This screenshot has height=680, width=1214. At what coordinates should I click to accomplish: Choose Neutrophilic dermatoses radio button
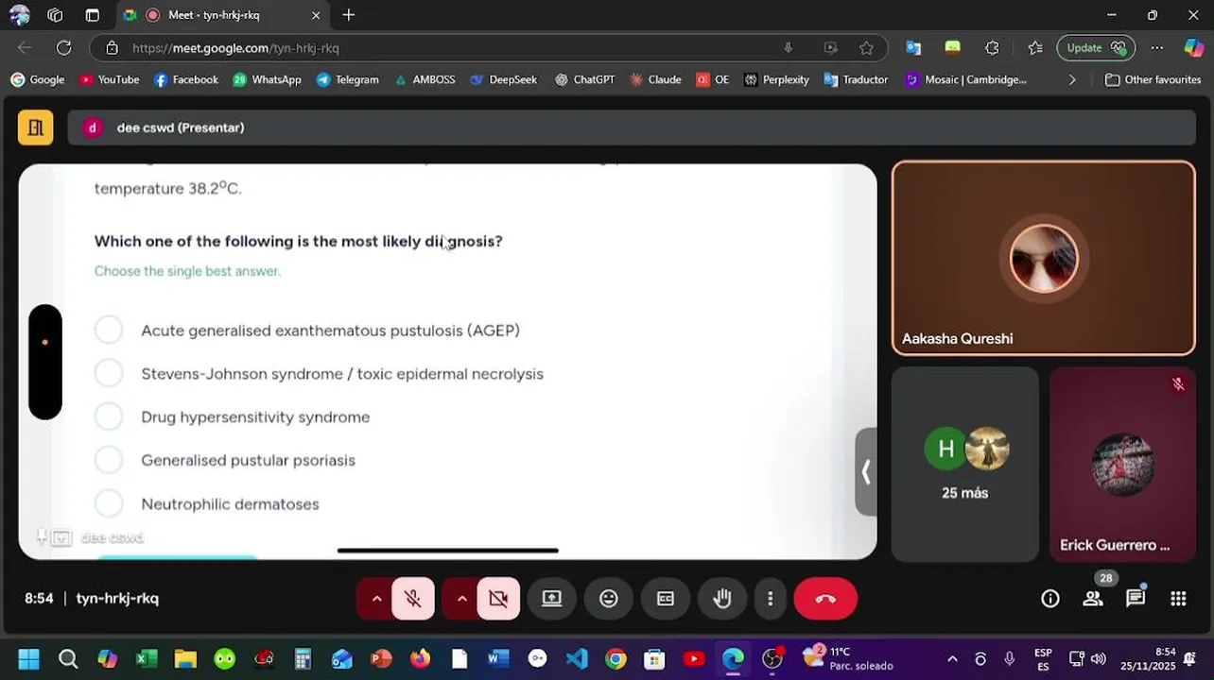pos(109,503)
